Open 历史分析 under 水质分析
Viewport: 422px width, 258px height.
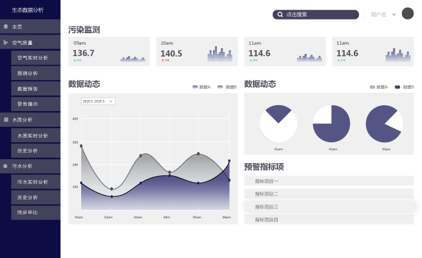(36, 151)
